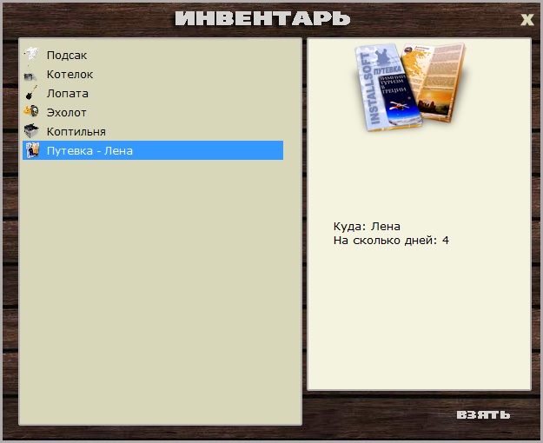Screen dimensions: 543x443
Task: Click the voucher icon next to Путевка - Лена
Action: (x=32, y=150)
